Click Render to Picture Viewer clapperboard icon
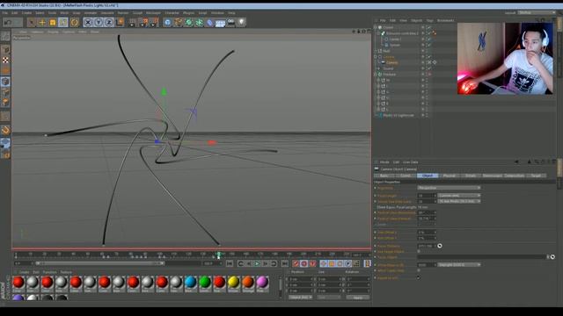This screenshot has height=316, width=563. pyautogui.click(x=143, y=23)
